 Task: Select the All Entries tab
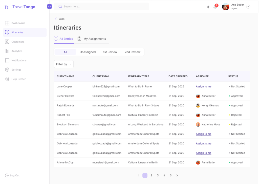63,39
